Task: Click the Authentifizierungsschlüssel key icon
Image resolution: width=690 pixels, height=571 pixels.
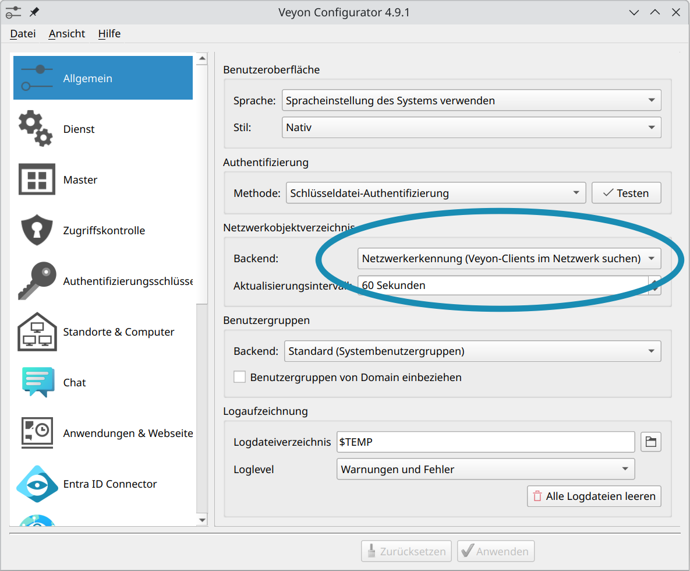Action: pyautogui.click(x=36, y=281)
